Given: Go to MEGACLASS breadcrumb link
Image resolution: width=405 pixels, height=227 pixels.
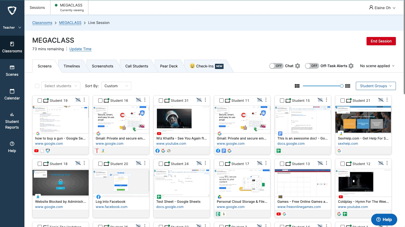Looking at the screenshot, I should [70, 23].
